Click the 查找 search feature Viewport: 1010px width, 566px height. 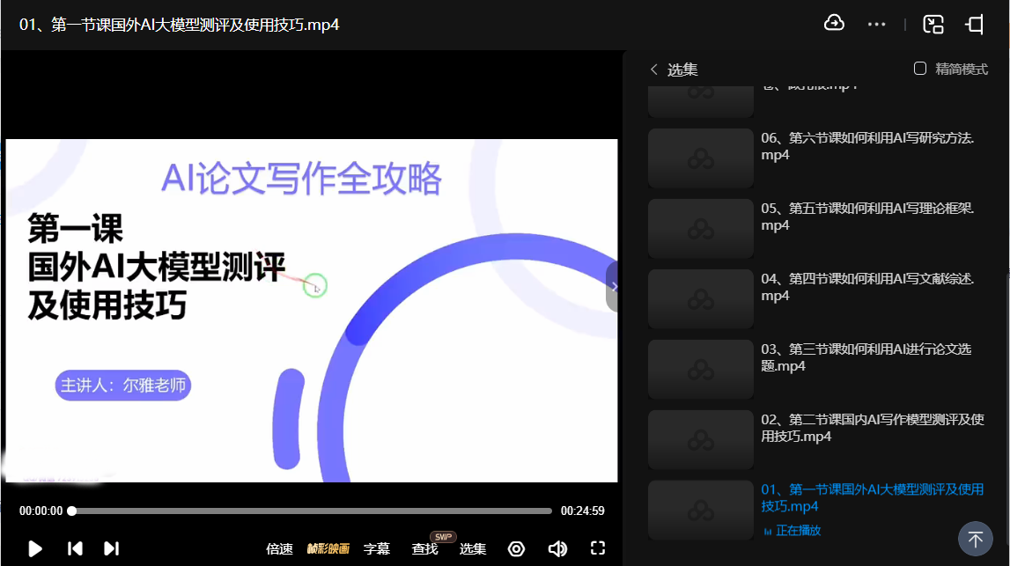point(424,548)
